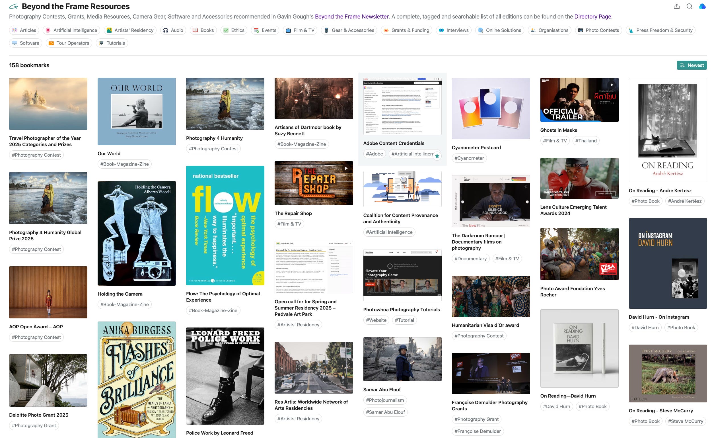Screen dimensions: 712x438
Task: Click the #Thailand tag
Action: tap(586, 141)
